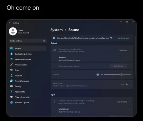The height and width of the screenshot is (121, 143).
Task: Click the volume slider track
Action: pyautogui.click(x=117, y=75)
